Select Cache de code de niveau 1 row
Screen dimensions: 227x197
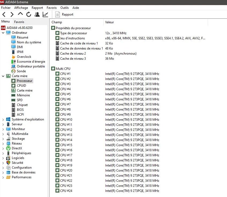tap(79, 43)
